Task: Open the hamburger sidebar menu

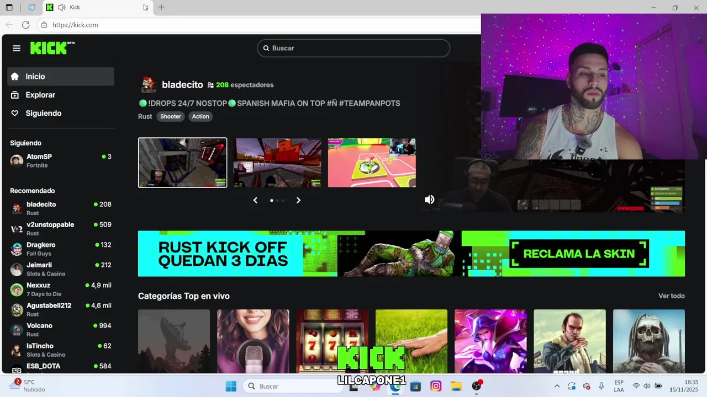Action: coord(17,49)
